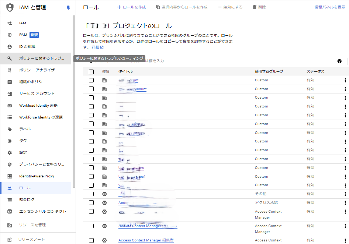Image resolution: width=349 pixels, height=244 pixels.
Task: Click the プライバシーとセキュリティ shield icon
Action: point(10,164)
